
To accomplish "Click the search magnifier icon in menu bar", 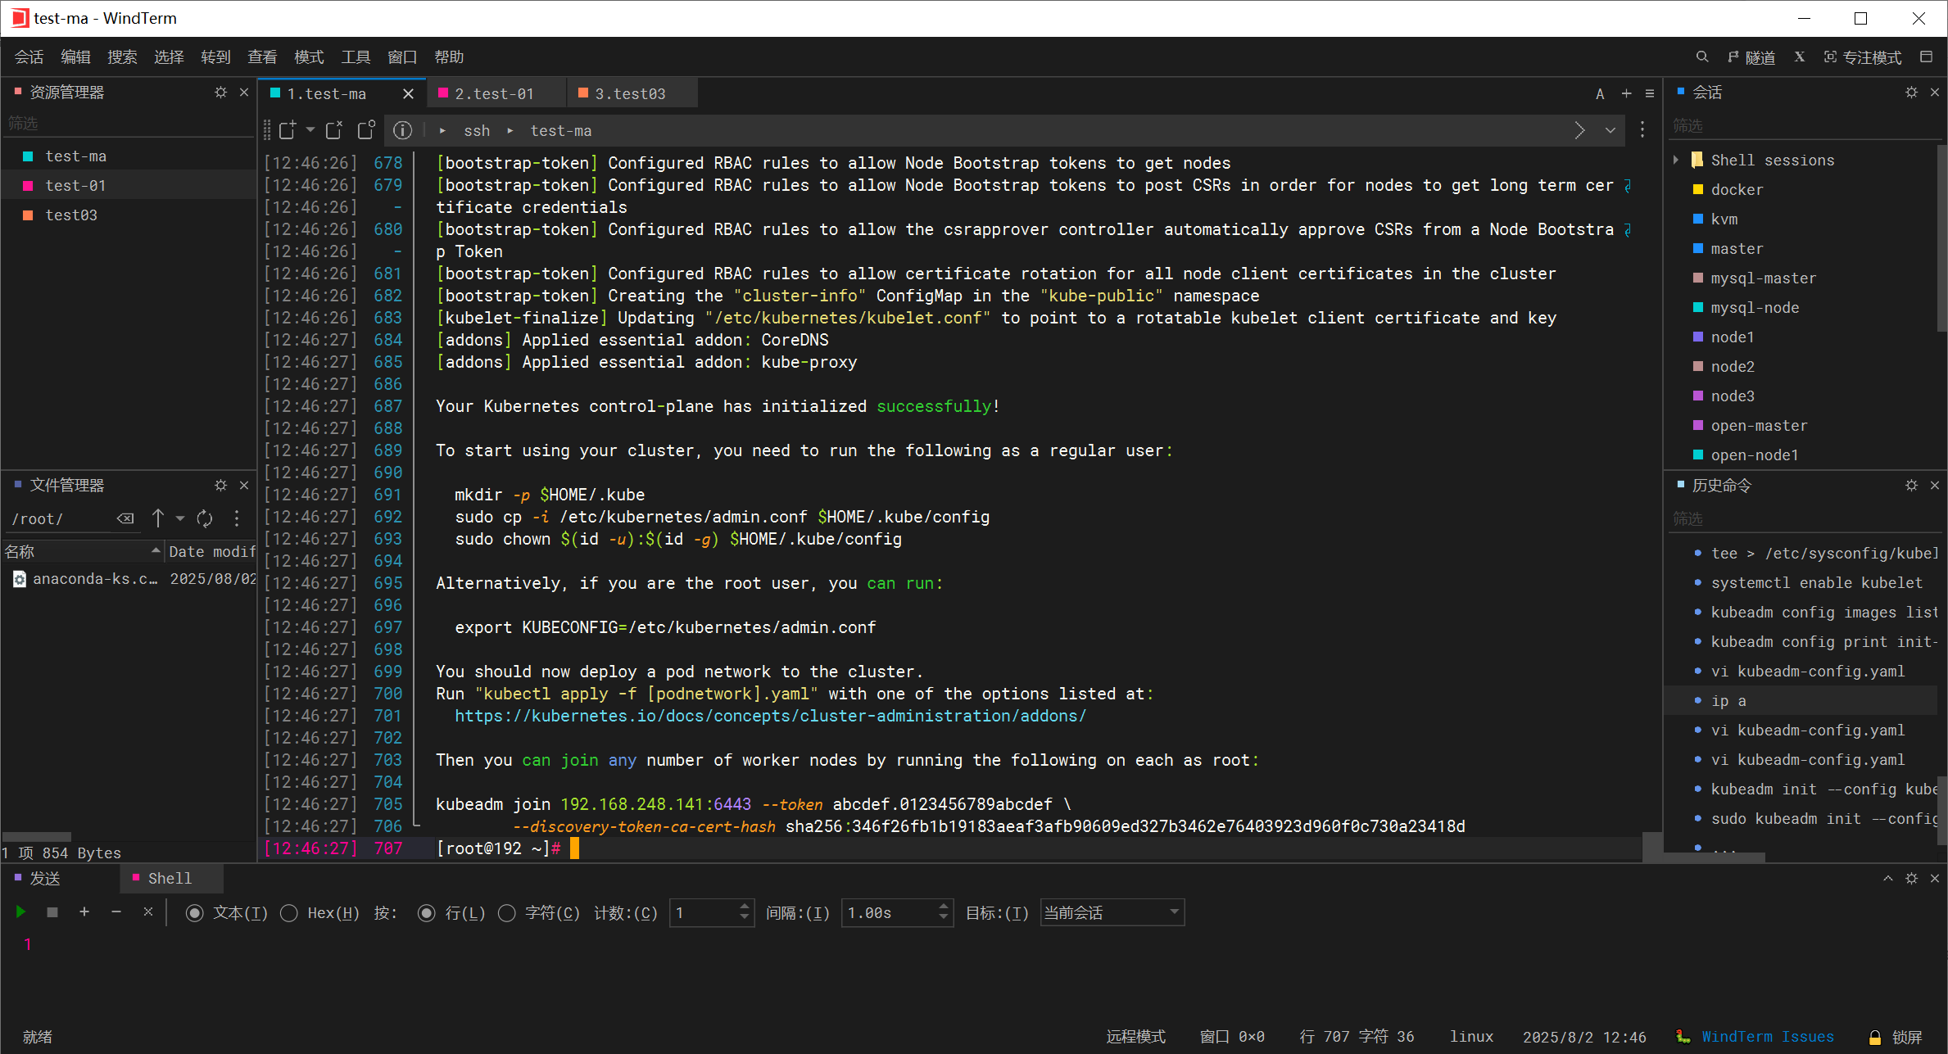I will (x=1701, y=57).
